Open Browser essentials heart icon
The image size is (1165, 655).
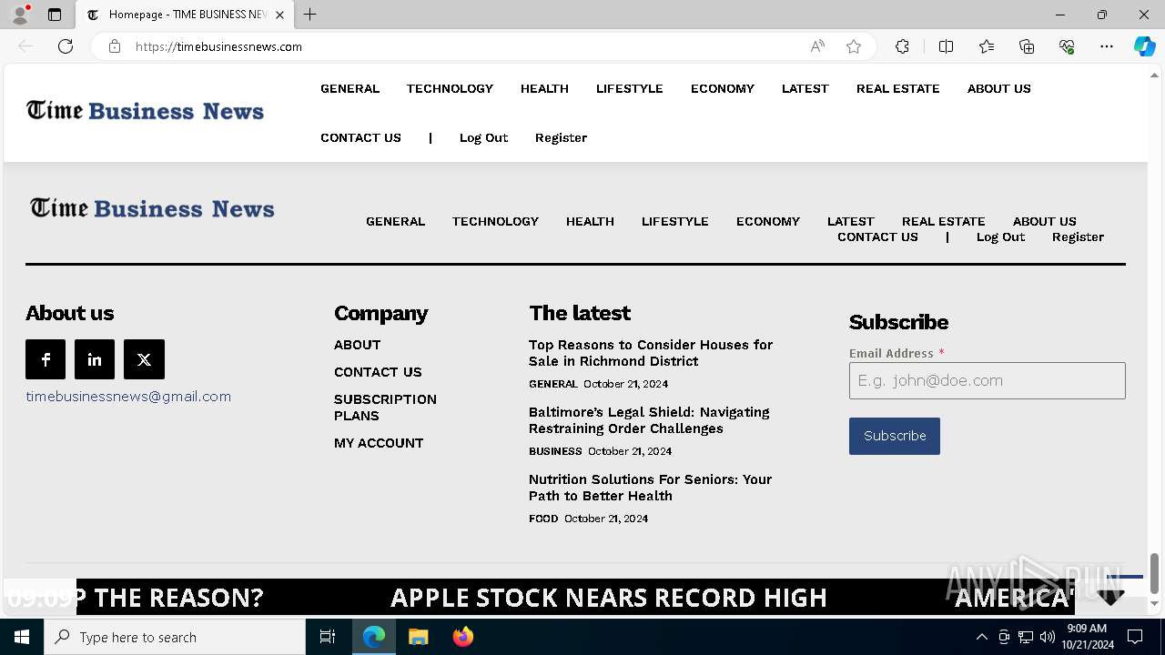point(1067,46)
